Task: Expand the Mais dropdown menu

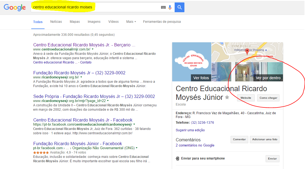Action: coord(131,22)
